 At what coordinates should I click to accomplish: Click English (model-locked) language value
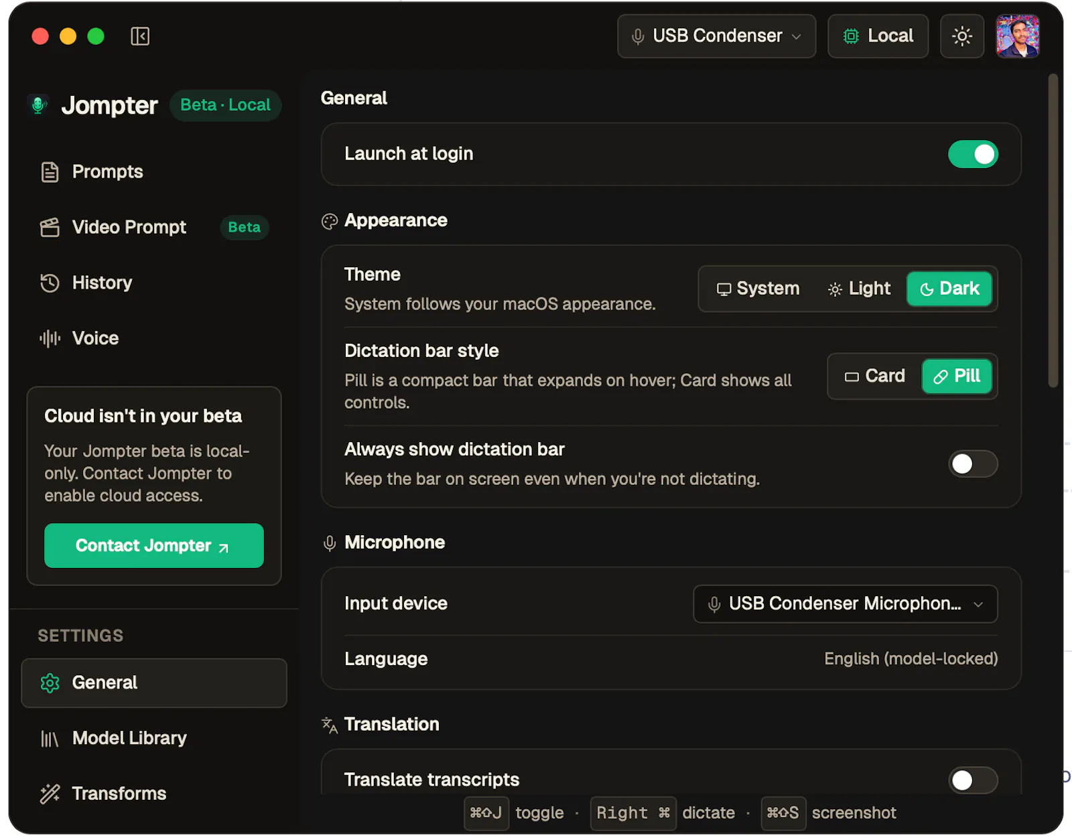click(x=911, y=659)
